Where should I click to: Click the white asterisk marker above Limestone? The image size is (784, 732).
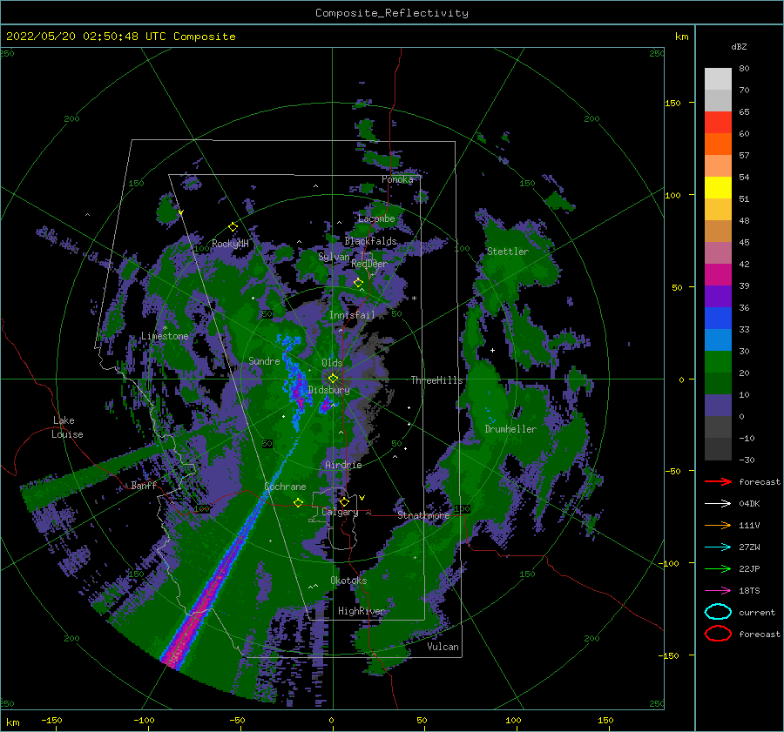click(x=165, y=328)
